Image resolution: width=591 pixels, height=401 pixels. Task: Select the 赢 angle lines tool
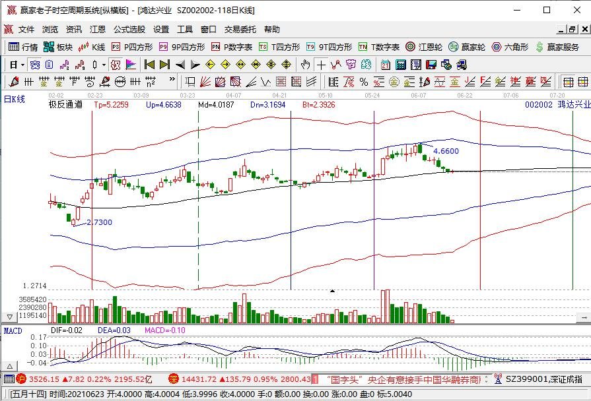(x=530, y=82)
